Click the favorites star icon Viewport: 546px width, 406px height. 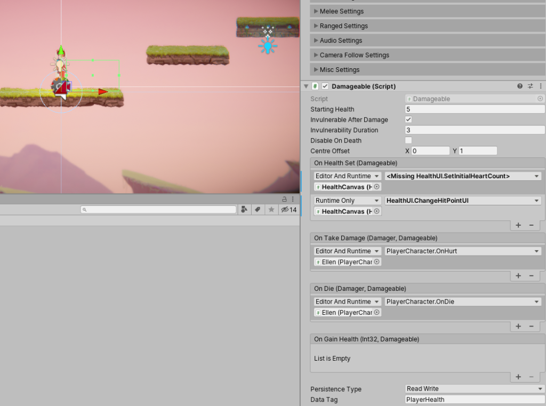pyautogui.click(x=271, y=210)
